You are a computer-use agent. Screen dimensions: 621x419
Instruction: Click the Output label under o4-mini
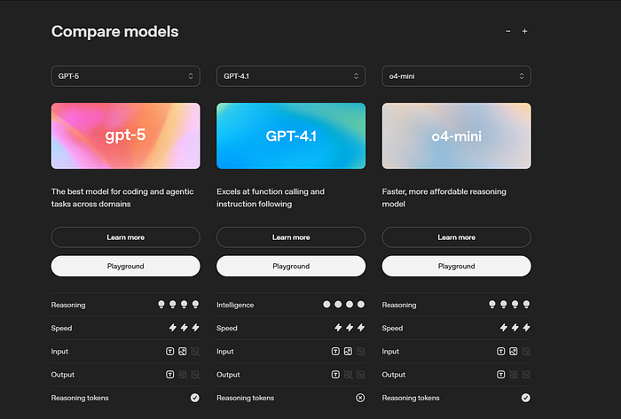(394, 375)
